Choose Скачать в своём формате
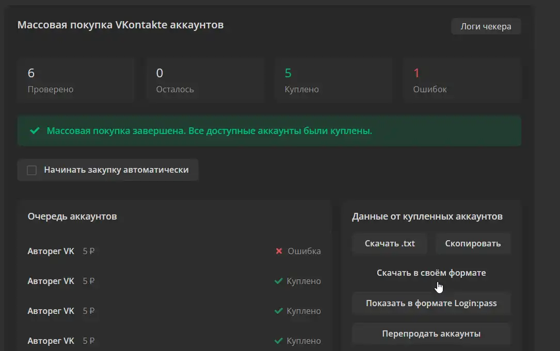Screen dimensions: 560x351 [x=431, y=273]
